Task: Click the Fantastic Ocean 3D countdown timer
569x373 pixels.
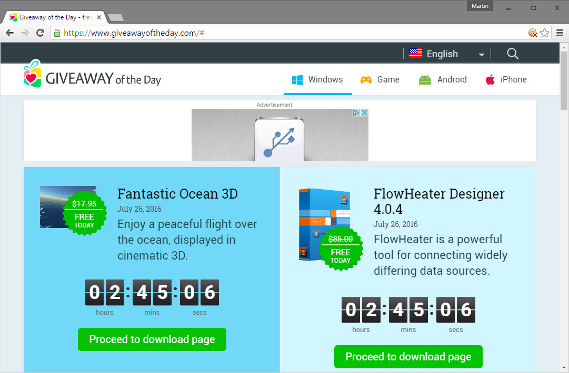Action: (152, 293)
